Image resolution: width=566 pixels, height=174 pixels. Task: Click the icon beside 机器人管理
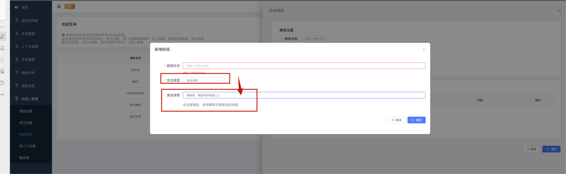[x=16, y=98]
